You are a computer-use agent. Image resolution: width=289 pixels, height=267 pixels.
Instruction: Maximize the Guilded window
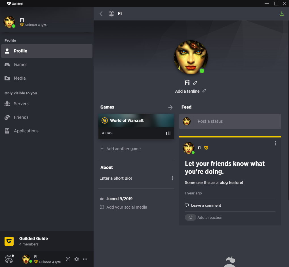pos(276,3)
